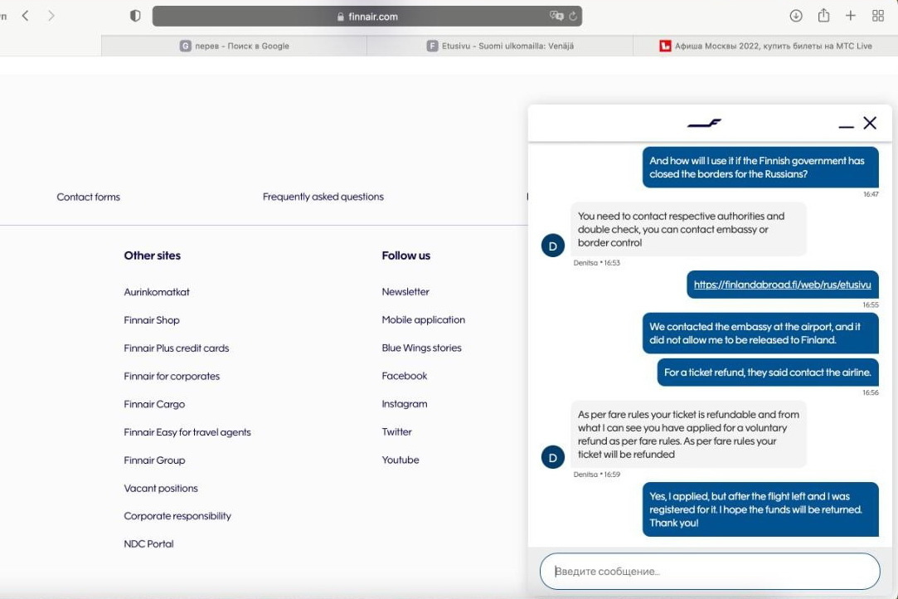Show the tab overview grid icon
898x599 pixels.
(x=878, y=16)
